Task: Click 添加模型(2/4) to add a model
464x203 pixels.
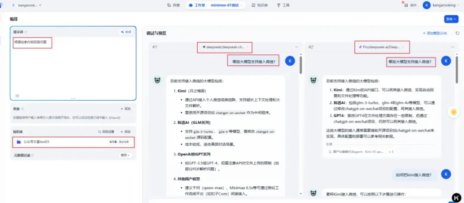Action: point(435,33)
